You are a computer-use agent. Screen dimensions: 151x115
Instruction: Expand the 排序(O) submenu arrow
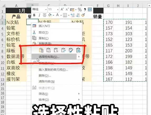[79, 99]
